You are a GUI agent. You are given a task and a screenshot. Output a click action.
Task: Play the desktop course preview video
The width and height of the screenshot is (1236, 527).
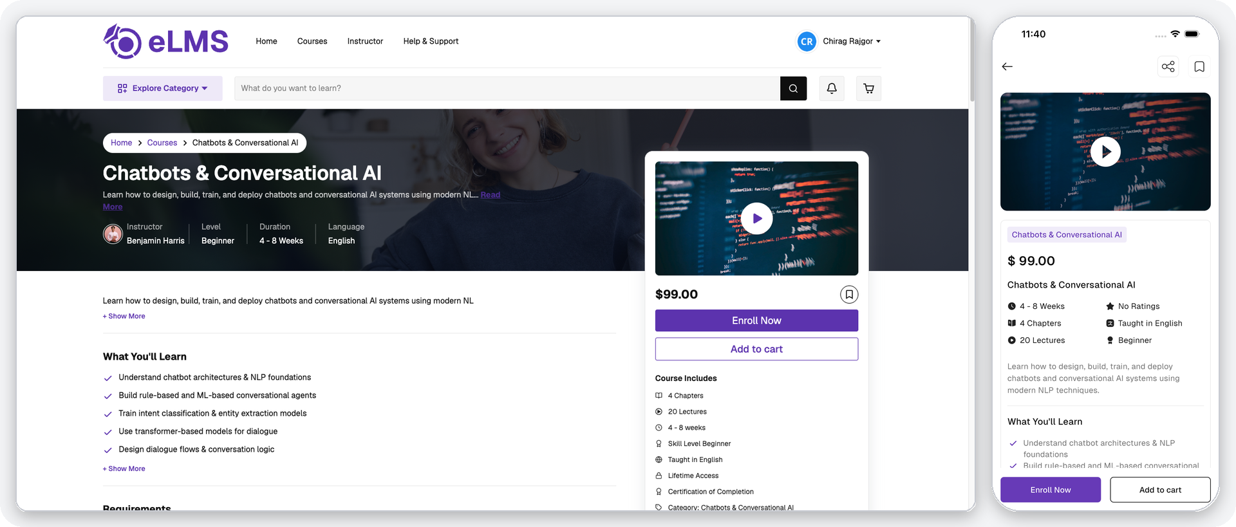pyautogui.click(x=756, y=219)
